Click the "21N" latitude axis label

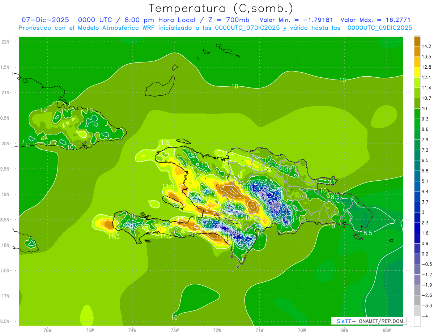pos(6,93)
